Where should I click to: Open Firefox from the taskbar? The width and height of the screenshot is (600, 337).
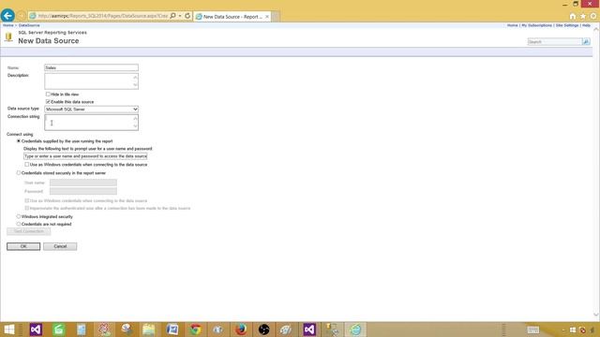coord(241,330)
